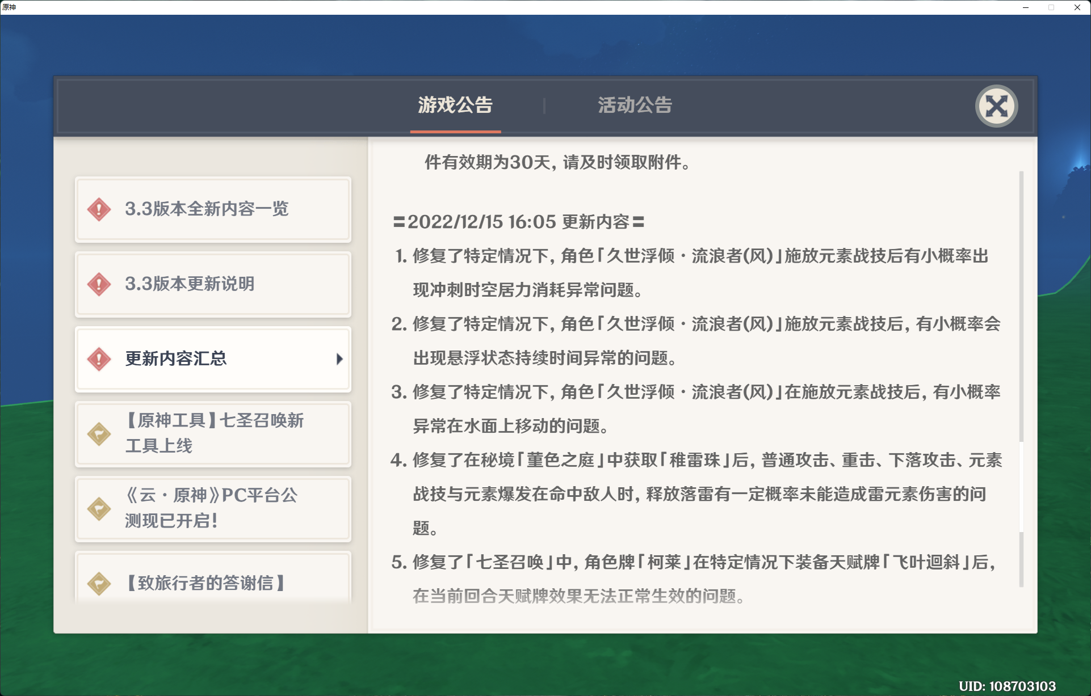
Task: Click gold flag icon beside 七圣召唤新工具上线
Action: tap(99, 434)
